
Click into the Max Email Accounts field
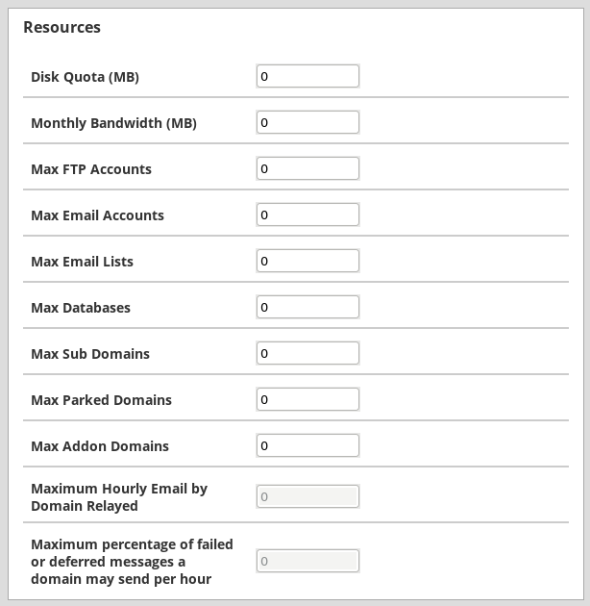pyautogui.click(x=307, y=215)
